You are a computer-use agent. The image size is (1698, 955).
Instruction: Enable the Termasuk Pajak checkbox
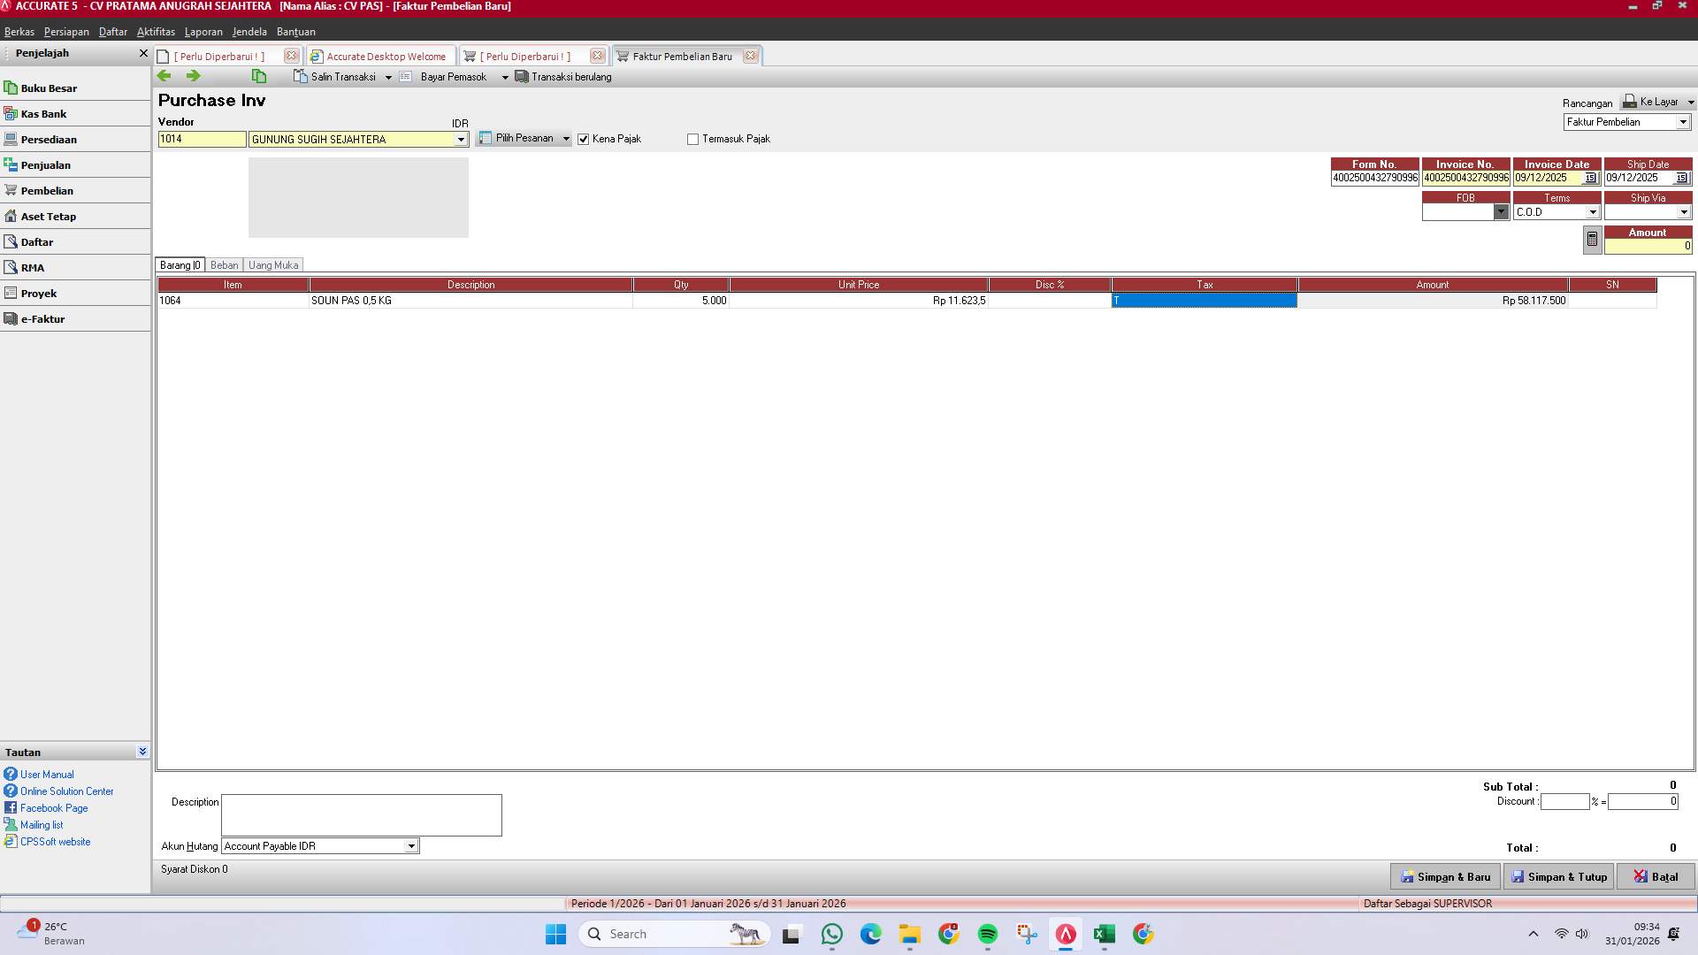tap(693, 139)
